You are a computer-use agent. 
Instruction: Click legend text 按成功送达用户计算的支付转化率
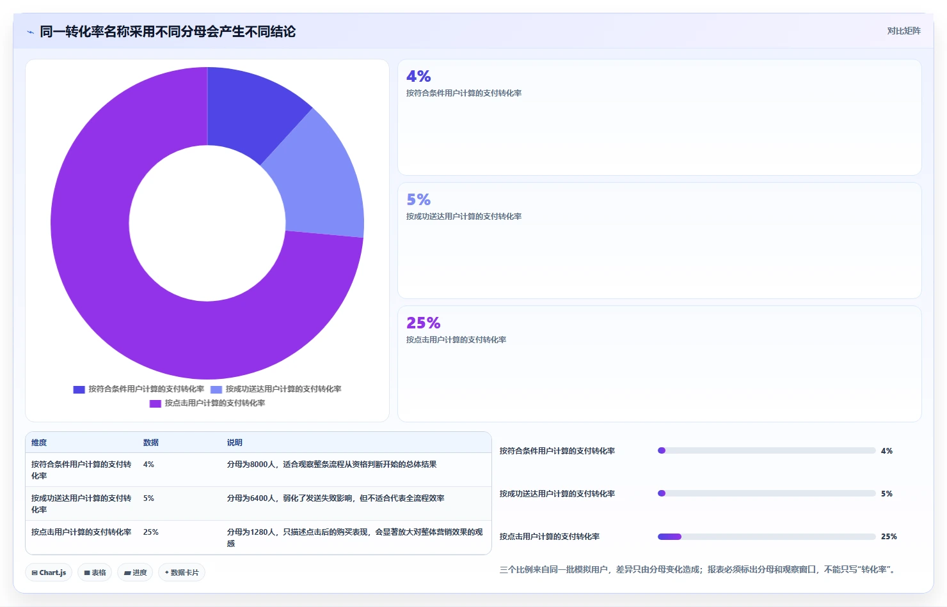click(x=283, y=389)
